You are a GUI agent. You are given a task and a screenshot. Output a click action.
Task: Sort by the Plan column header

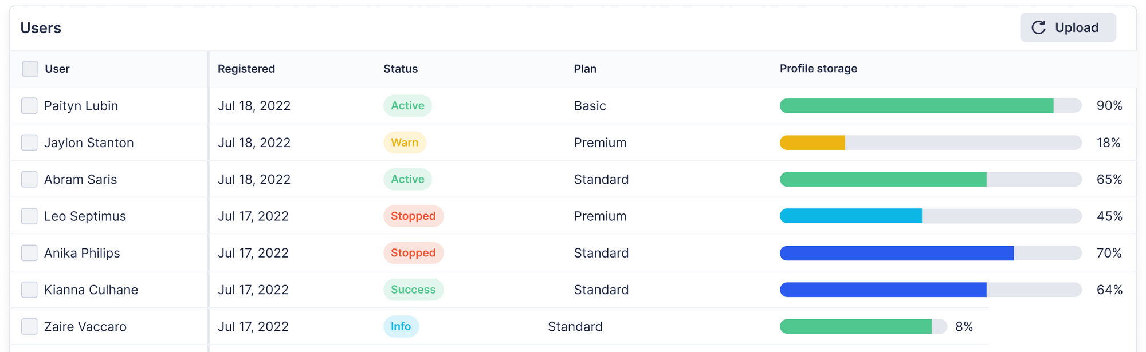(584, 69)
